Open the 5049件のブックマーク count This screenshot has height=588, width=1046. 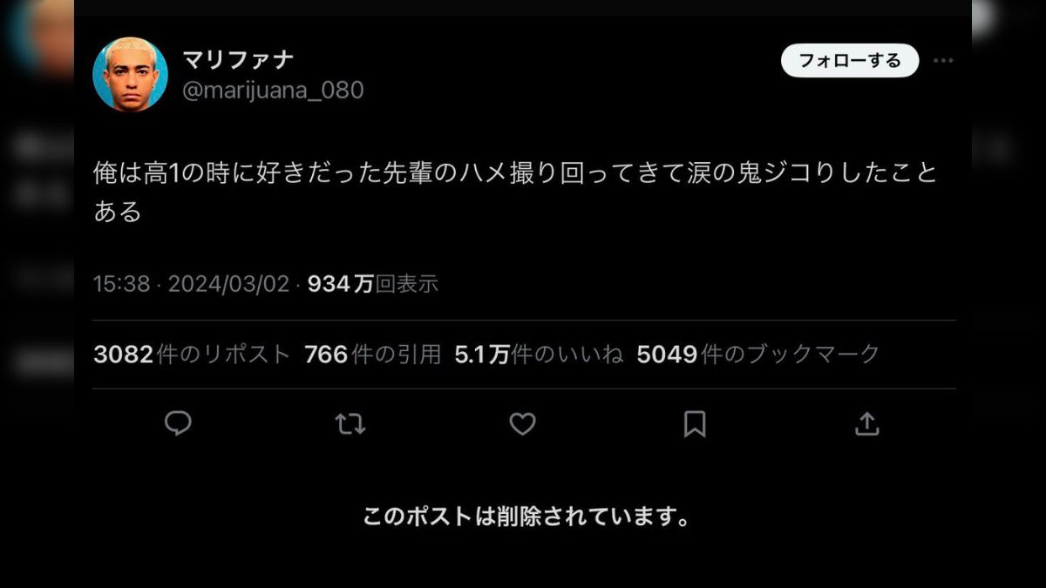pos(758,355)
